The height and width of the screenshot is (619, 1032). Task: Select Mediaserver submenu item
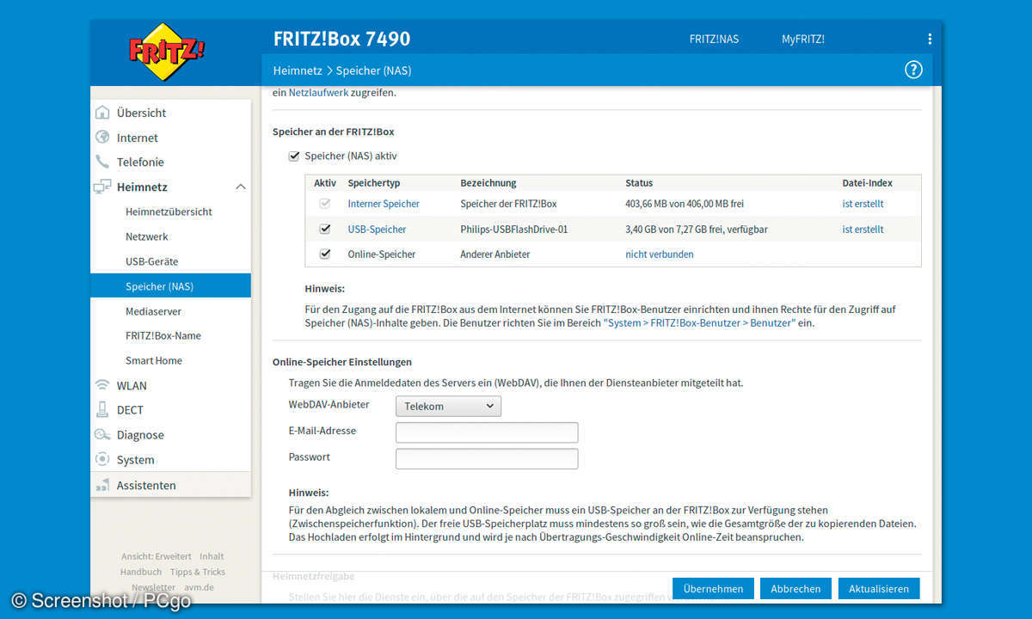[154, 311]
